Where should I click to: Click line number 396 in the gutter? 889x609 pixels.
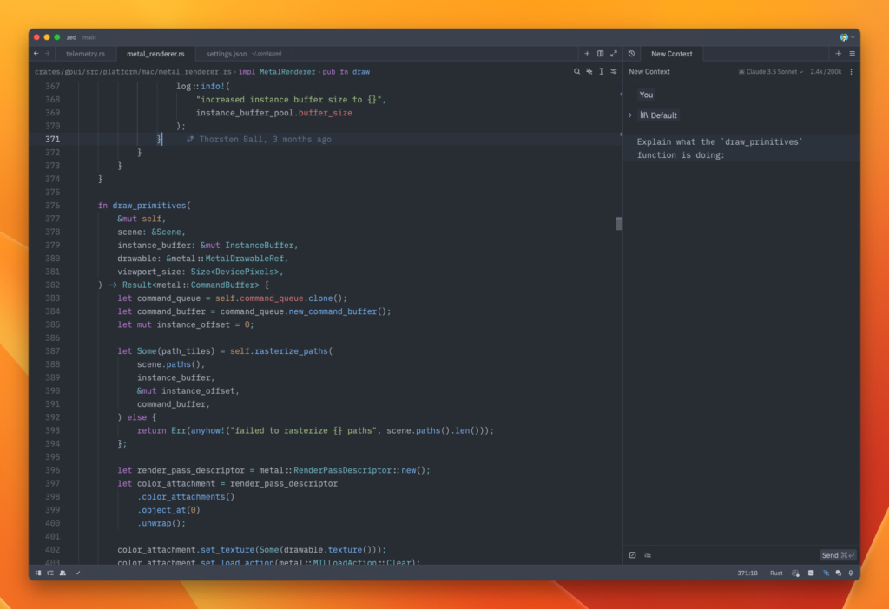[x=53, y=469]
